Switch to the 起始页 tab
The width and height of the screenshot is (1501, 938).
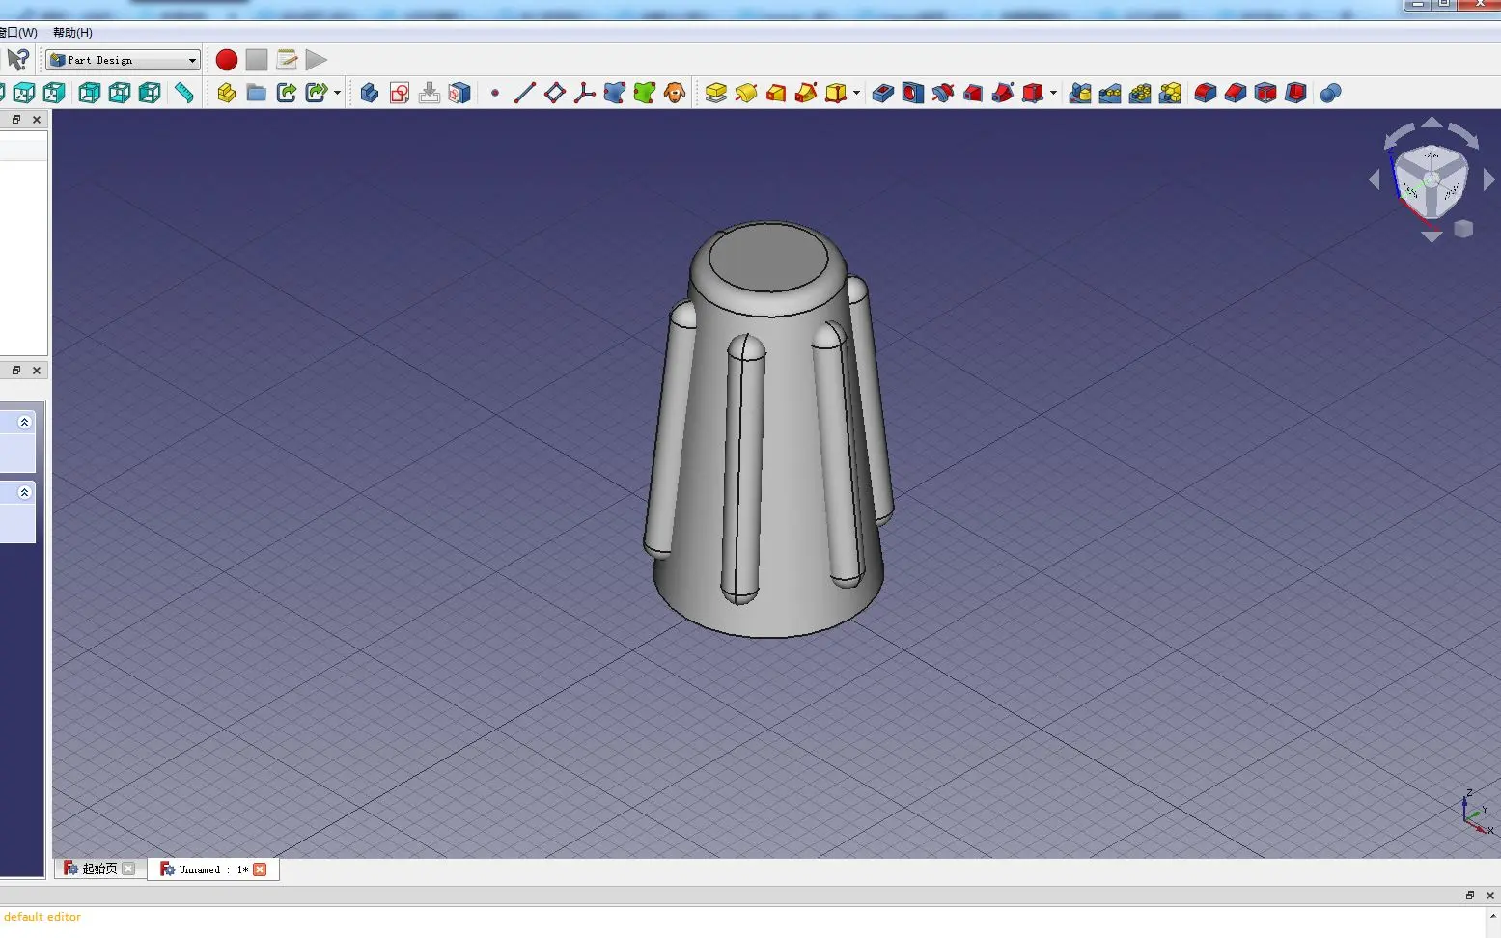99,869
